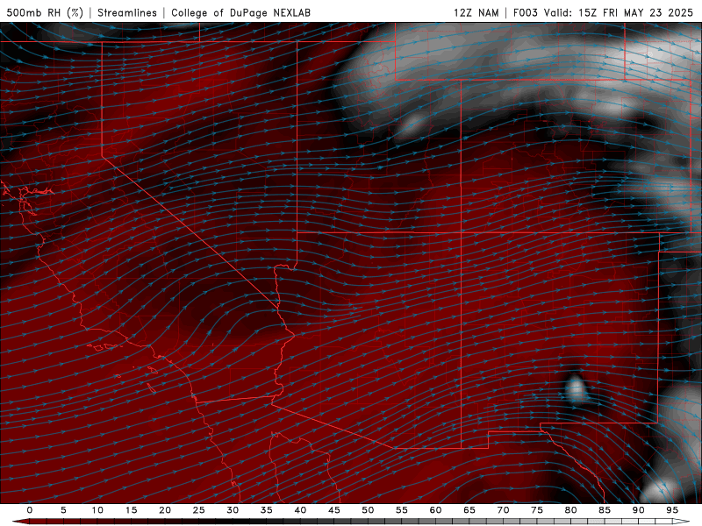Image resolution: width=702 pixels, height=526 pixels.
Task: Click the "40" value on color scale
Action: coord(300,510)
